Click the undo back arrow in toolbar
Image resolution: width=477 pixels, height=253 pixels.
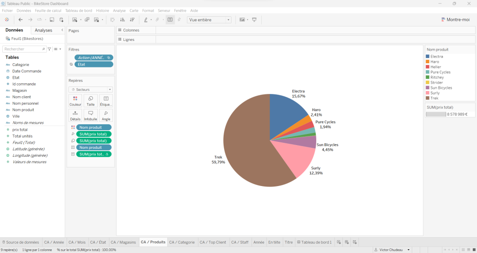pos(20,20)
